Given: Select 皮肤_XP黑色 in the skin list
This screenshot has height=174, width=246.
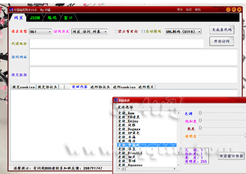Looking at the screenshot, I should click(x=147, y=133).
